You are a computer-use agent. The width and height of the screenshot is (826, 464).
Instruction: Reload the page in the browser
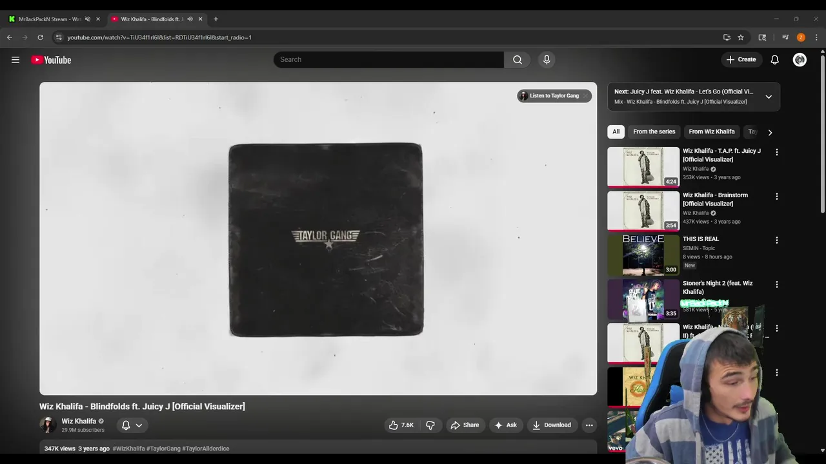[40, 37]
